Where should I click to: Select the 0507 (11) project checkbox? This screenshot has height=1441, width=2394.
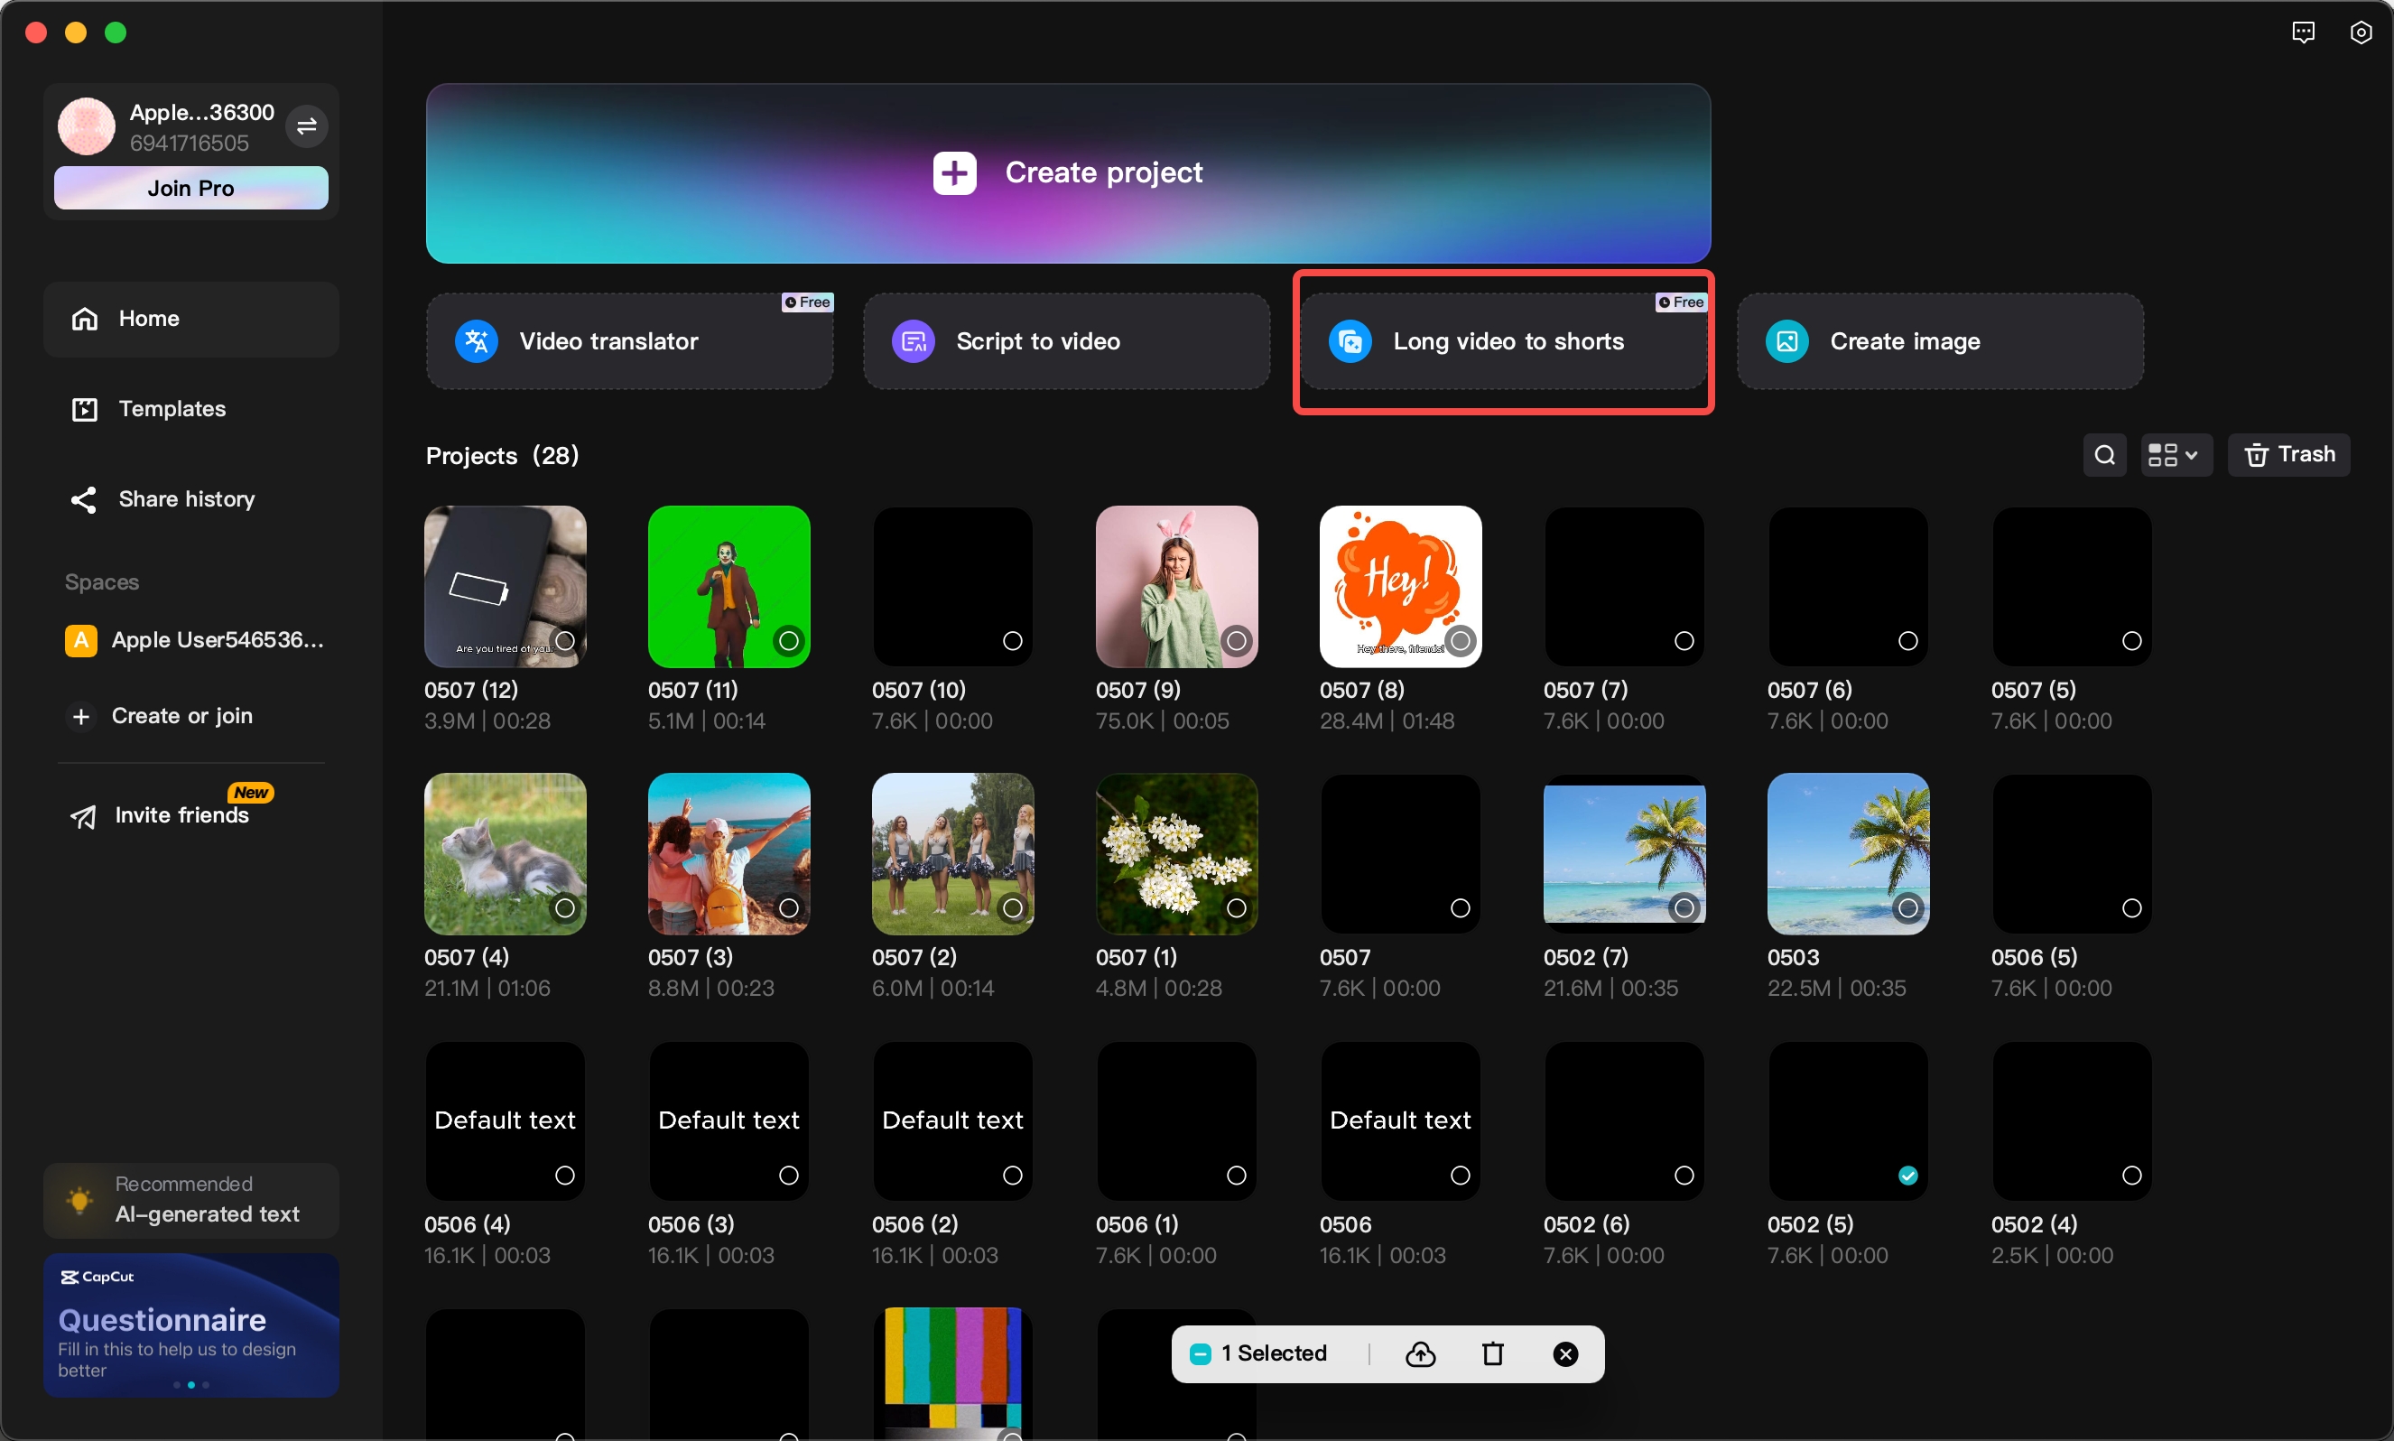coord(788,641)
